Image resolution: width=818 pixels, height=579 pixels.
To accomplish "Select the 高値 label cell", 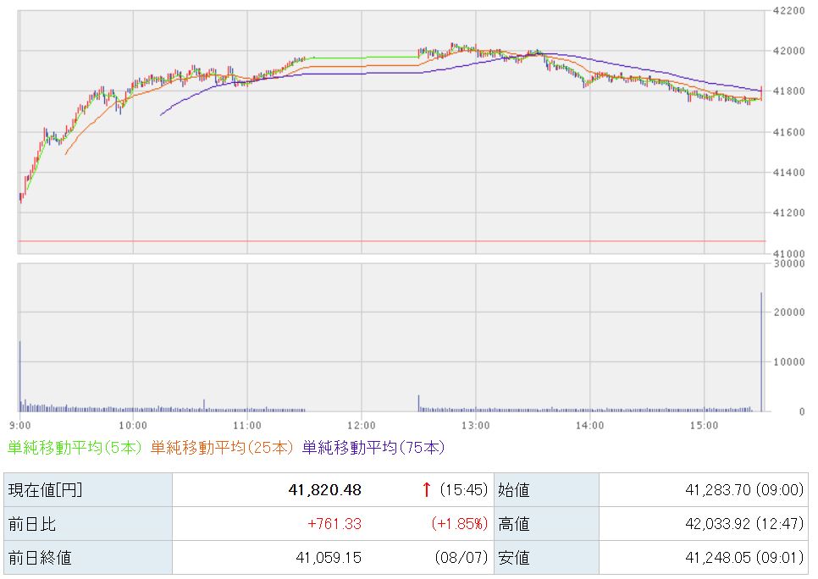I will pyautogui.click(x=546, y=524).
